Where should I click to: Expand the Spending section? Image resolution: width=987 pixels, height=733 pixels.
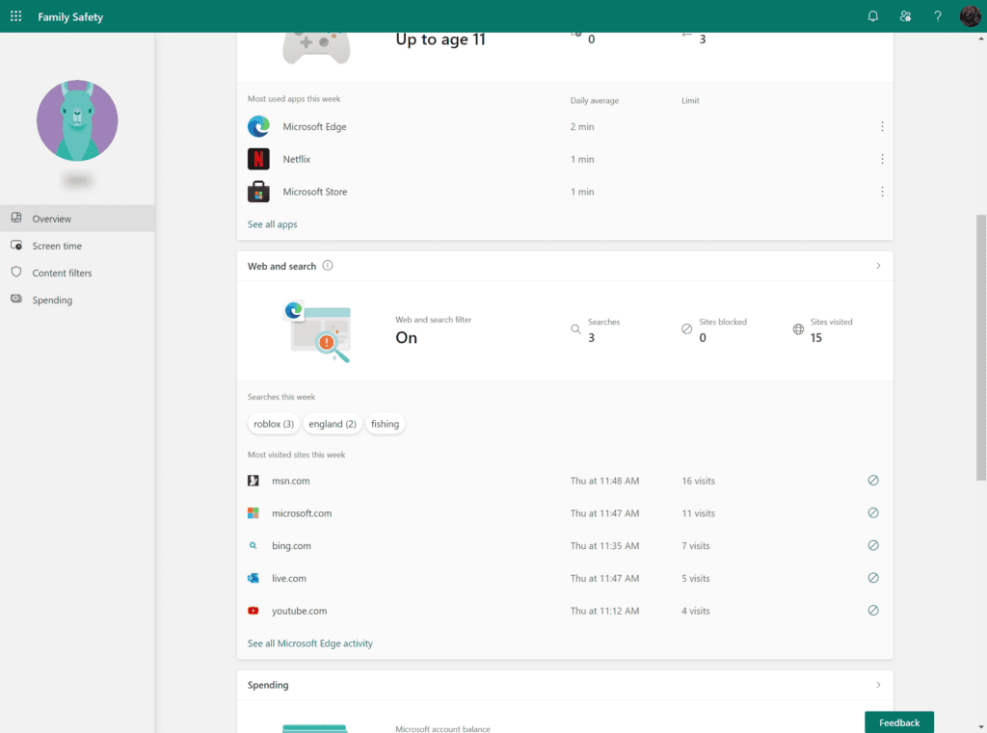tap(877, 685)
